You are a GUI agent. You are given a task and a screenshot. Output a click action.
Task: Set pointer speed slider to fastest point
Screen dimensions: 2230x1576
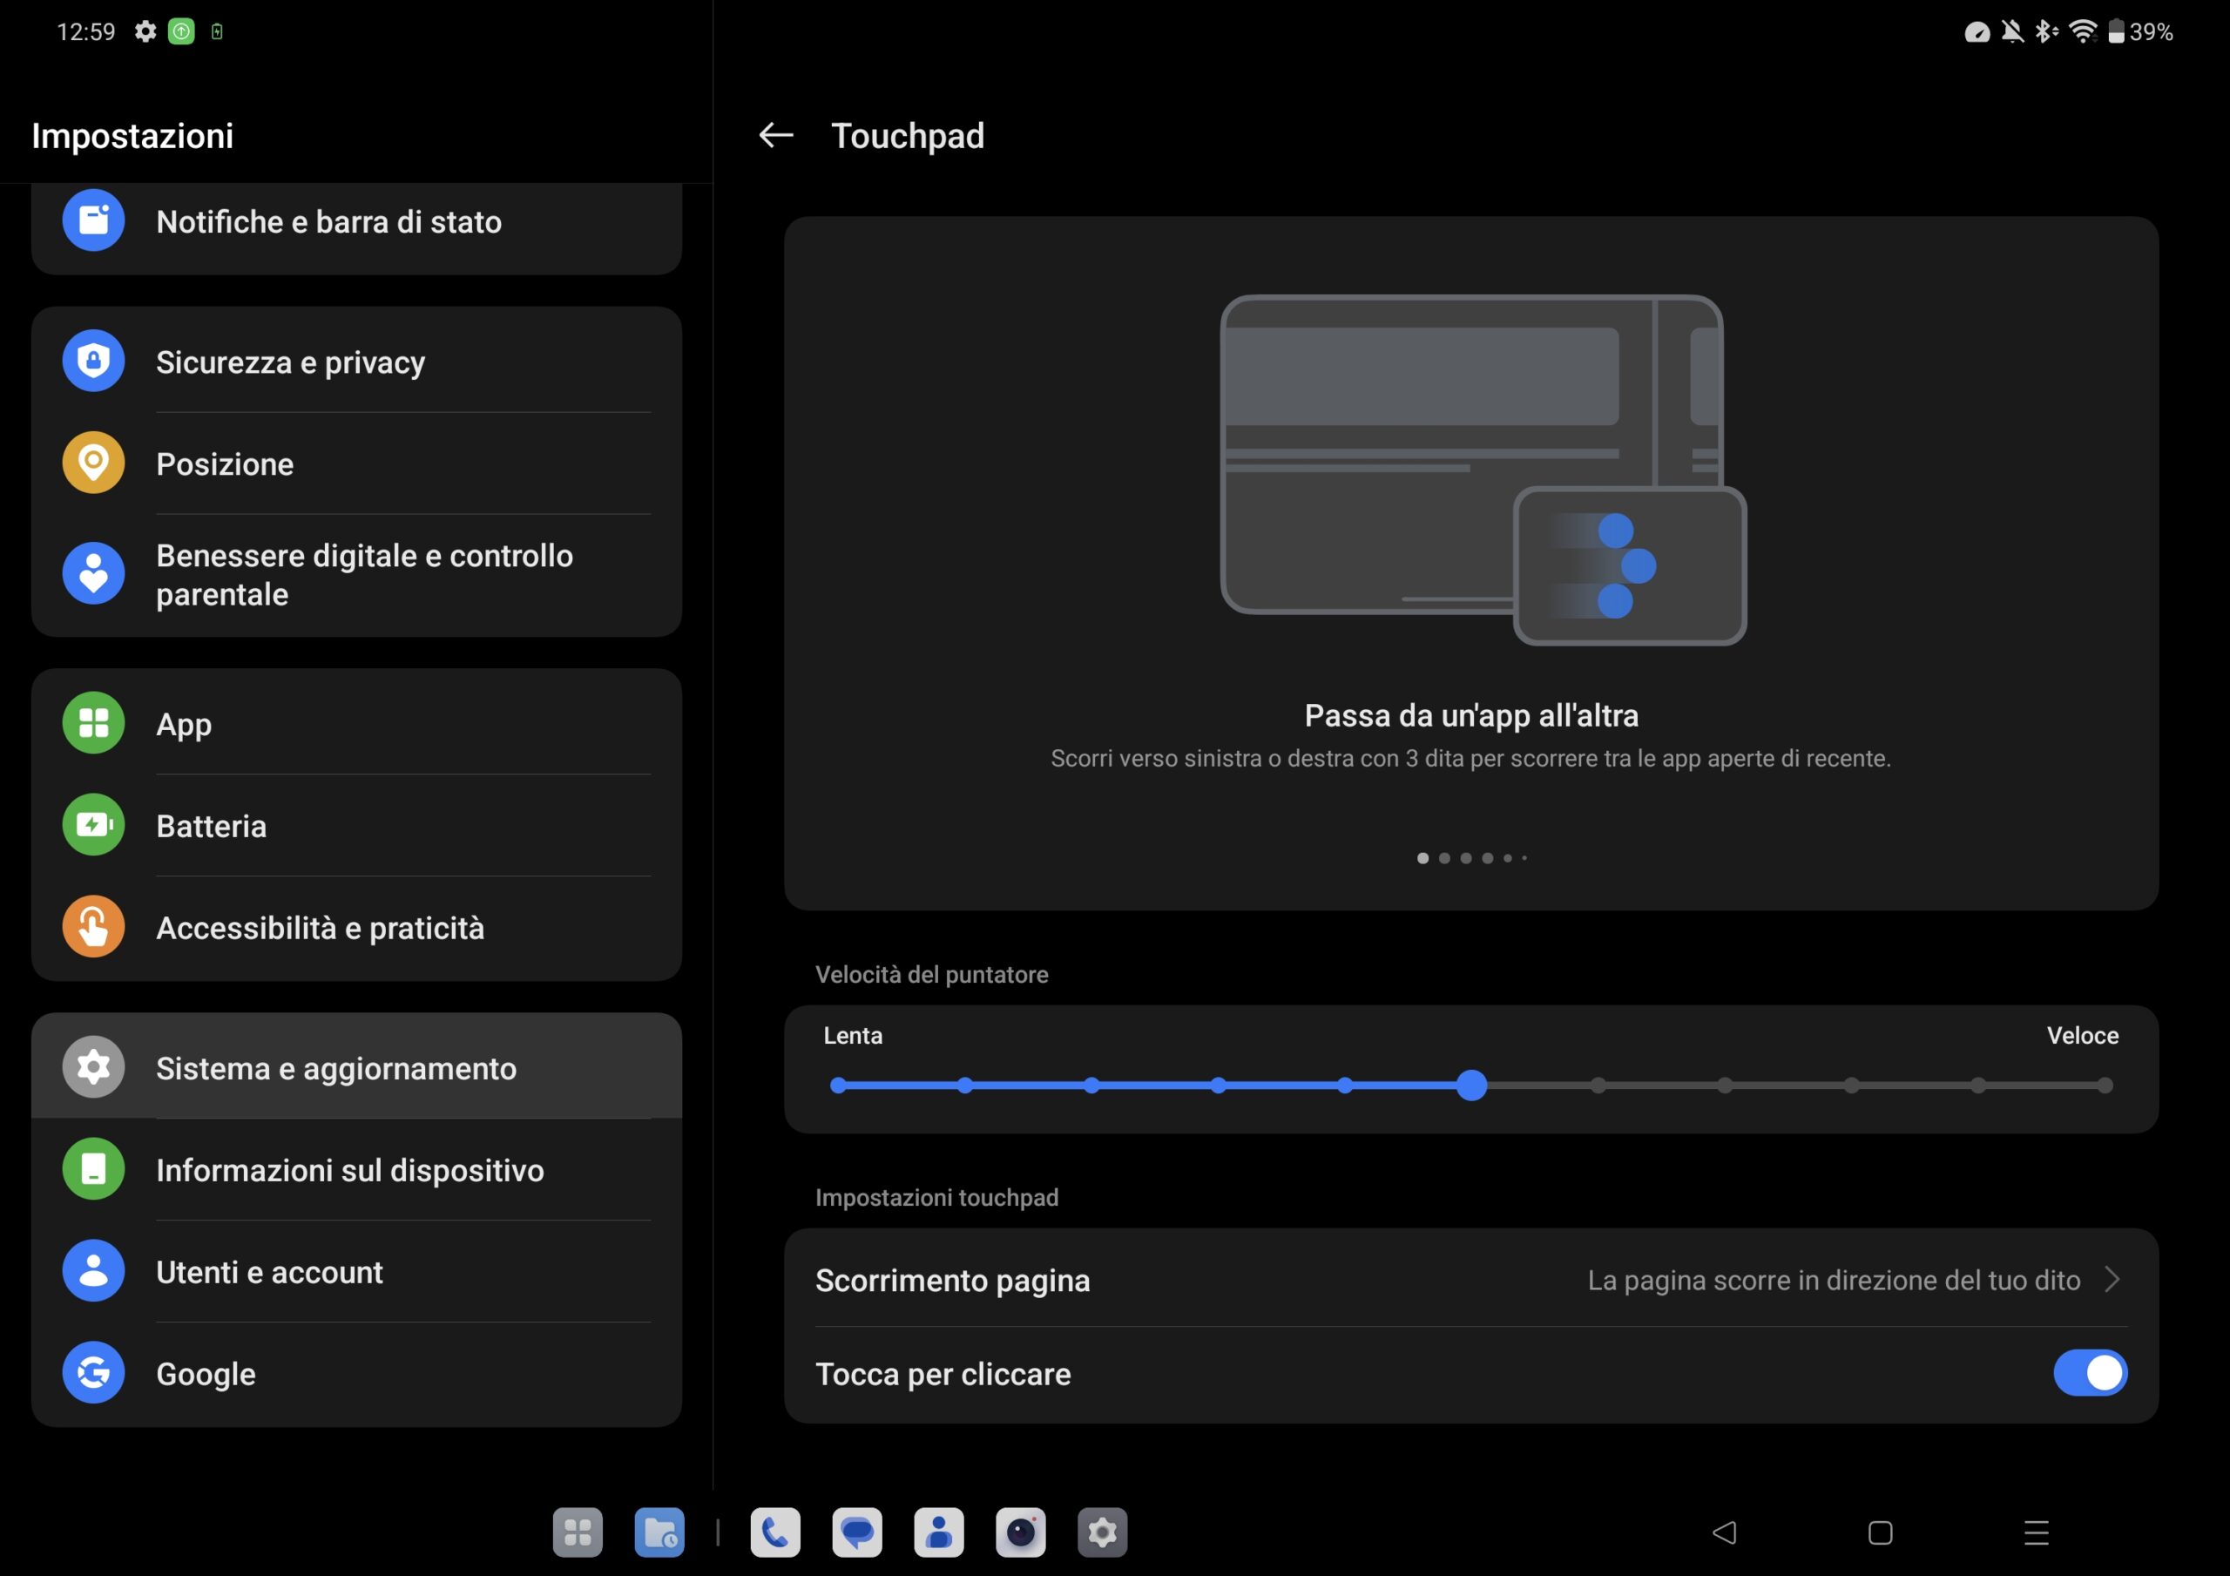tap(2104, 1086)
